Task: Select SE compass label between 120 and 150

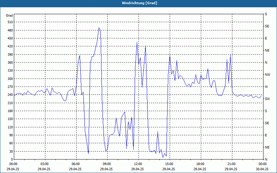Action: tap(267, 123)
